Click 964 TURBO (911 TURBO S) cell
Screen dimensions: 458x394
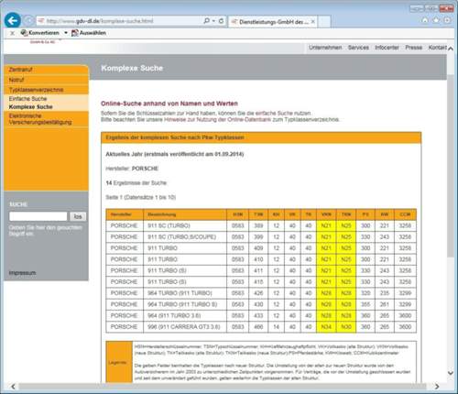pos(185,304)
